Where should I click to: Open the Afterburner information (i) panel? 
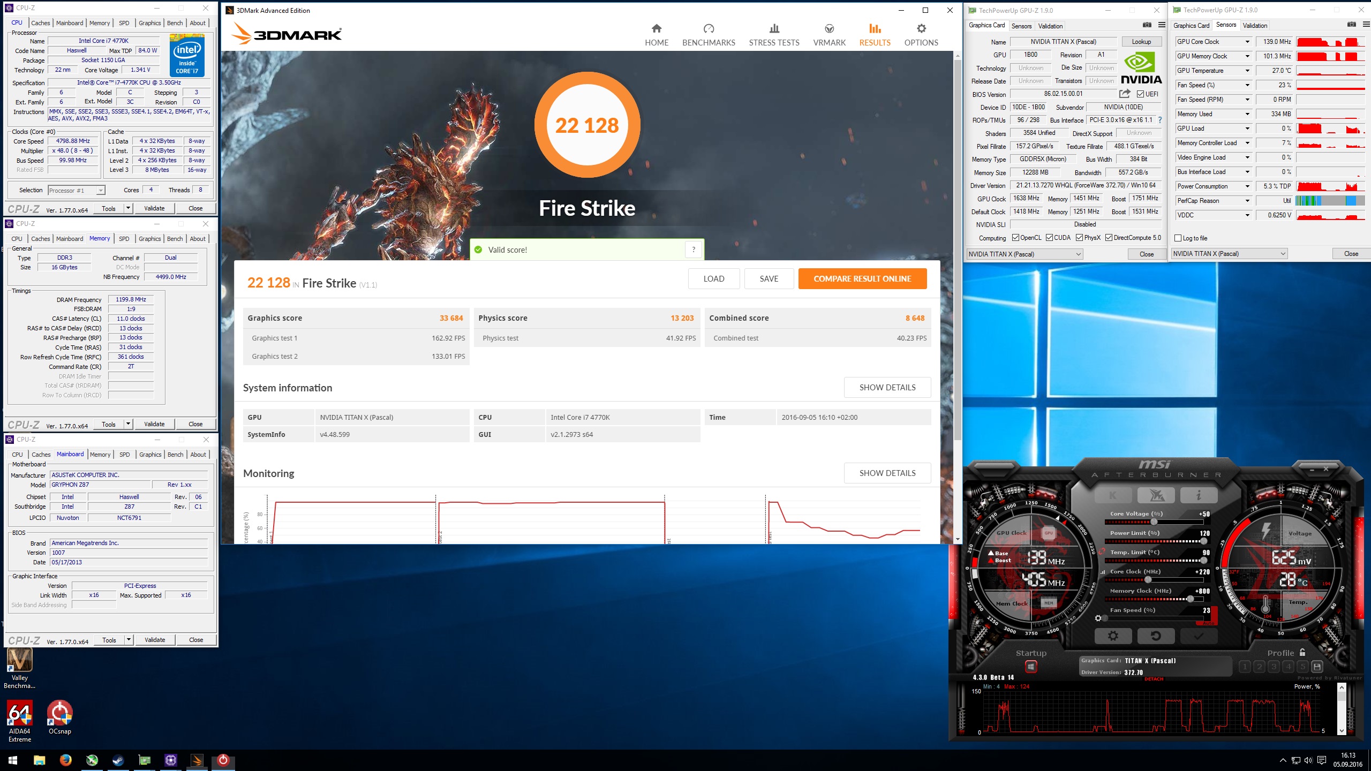(1199, 495)
